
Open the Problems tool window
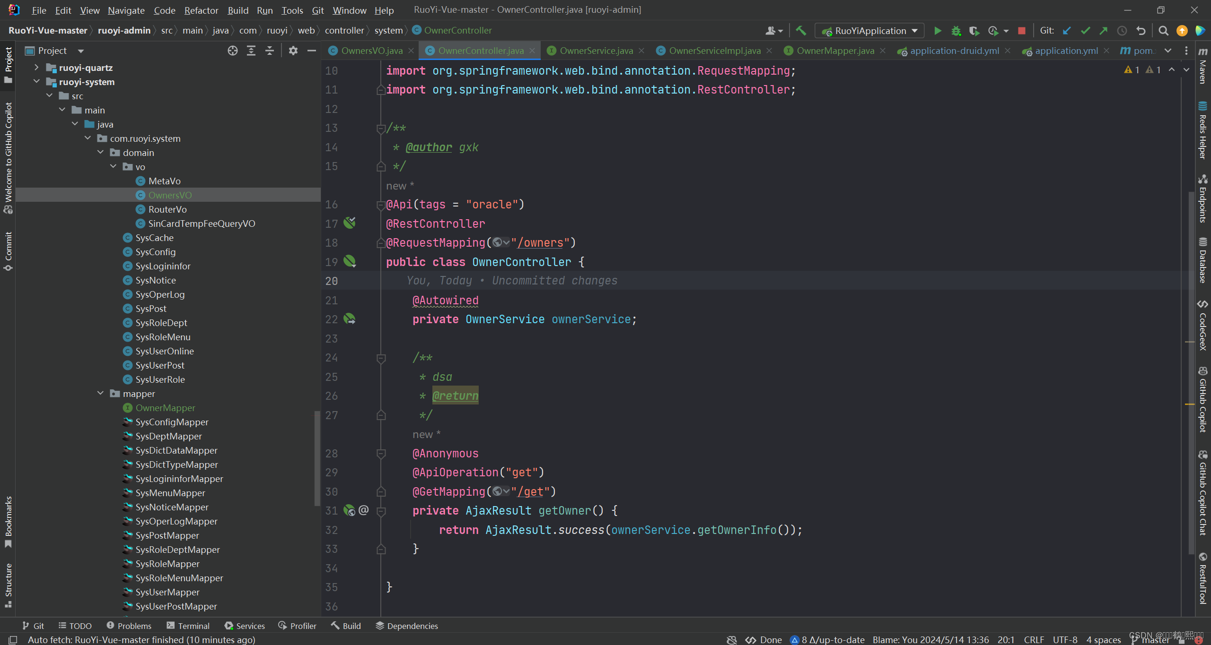pyautogui.click(x=129, y=626)
